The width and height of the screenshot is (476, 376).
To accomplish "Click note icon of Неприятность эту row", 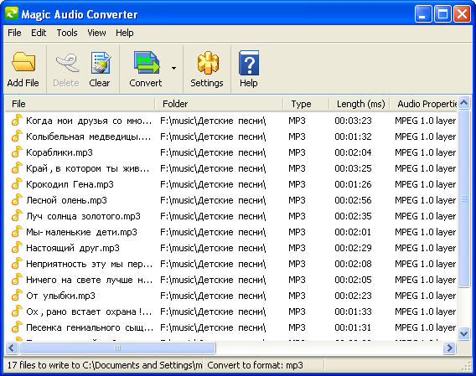I will tap(17, 263).
